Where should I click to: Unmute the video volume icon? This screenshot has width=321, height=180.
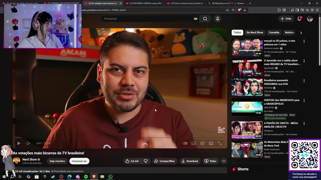(x=28, y=143)
